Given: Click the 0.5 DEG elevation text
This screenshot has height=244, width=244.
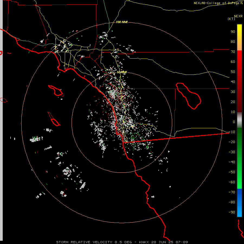Looking at the screenshot, I should pyautogui.click(x=123, y=242).
